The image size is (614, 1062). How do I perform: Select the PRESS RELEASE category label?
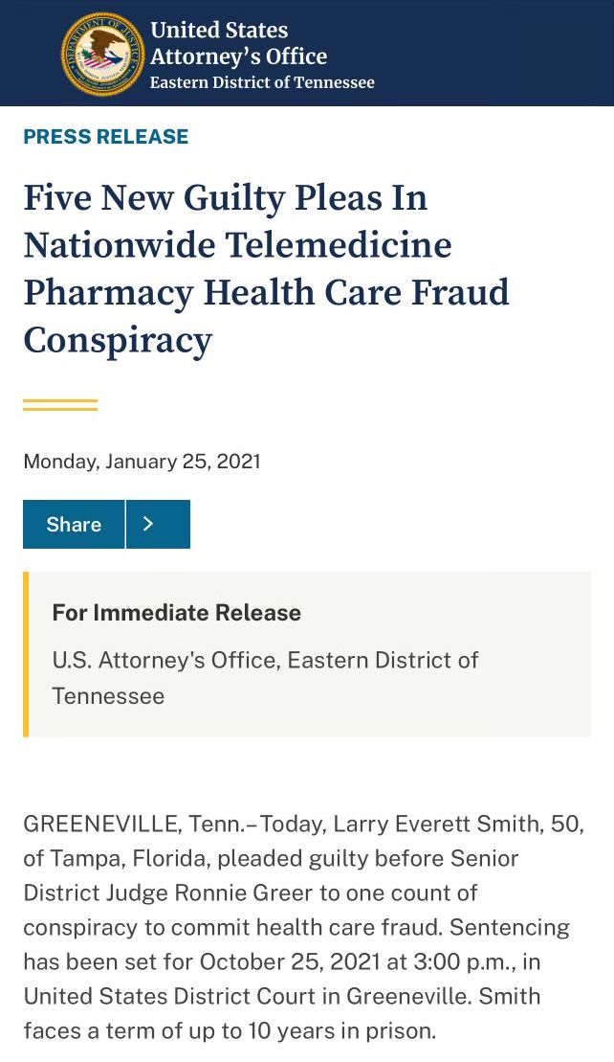106,137
